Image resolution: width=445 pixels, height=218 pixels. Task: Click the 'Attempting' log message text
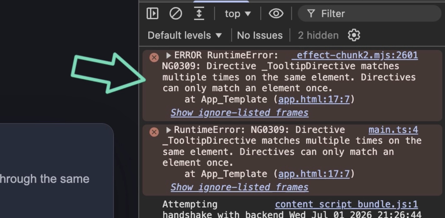click(x=190, y=204)
